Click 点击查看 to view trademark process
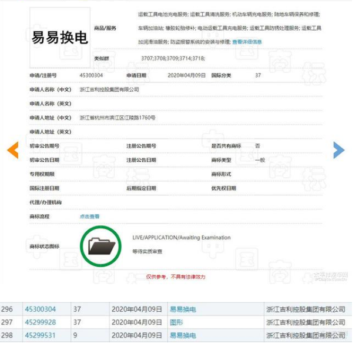Screen dimensions: 359x343 click(x=89, y=217)
